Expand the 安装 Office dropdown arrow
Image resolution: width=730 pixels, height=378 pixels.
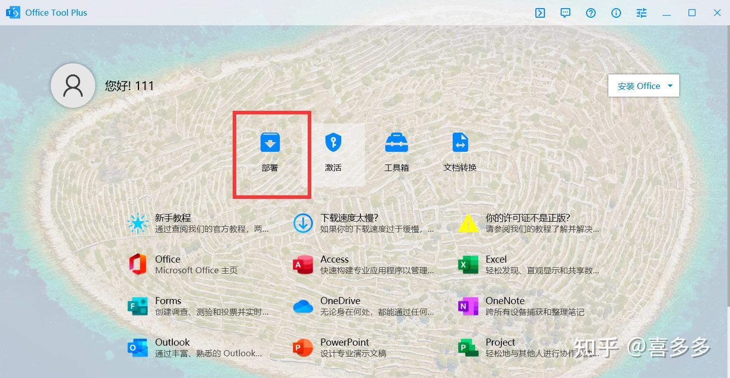tap(670, 86)
